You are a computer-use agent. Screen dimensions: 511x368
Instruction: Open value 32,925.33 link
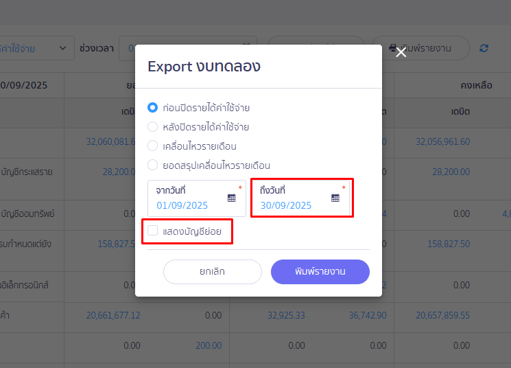(x=286, y=315)
